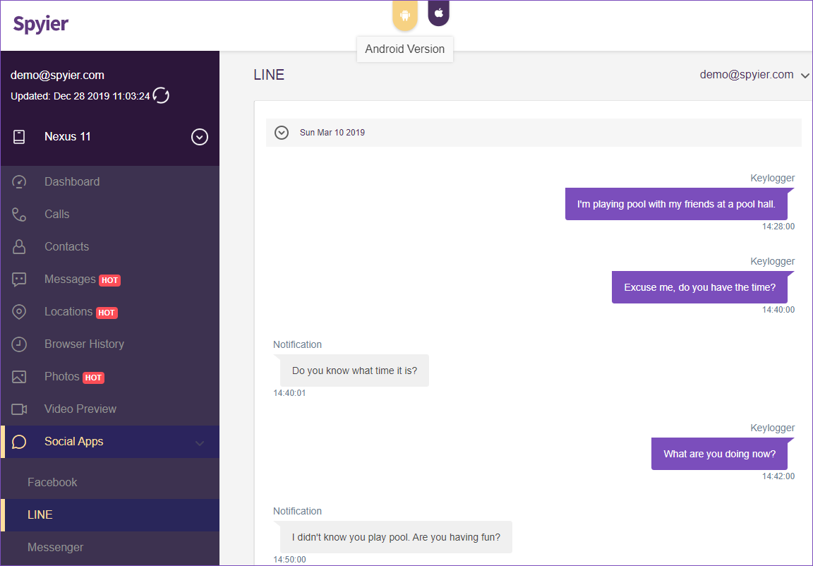The image size is (813, 566).
Task: Click message "I didn't know you play pool"
Action: (396, 538)
